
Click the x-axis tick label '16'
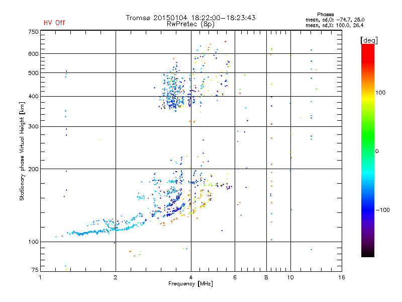[342, 277]
